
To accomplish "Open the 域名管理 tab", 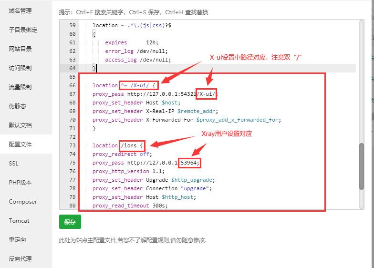I will pyautogui.click(x=20, y=10).
